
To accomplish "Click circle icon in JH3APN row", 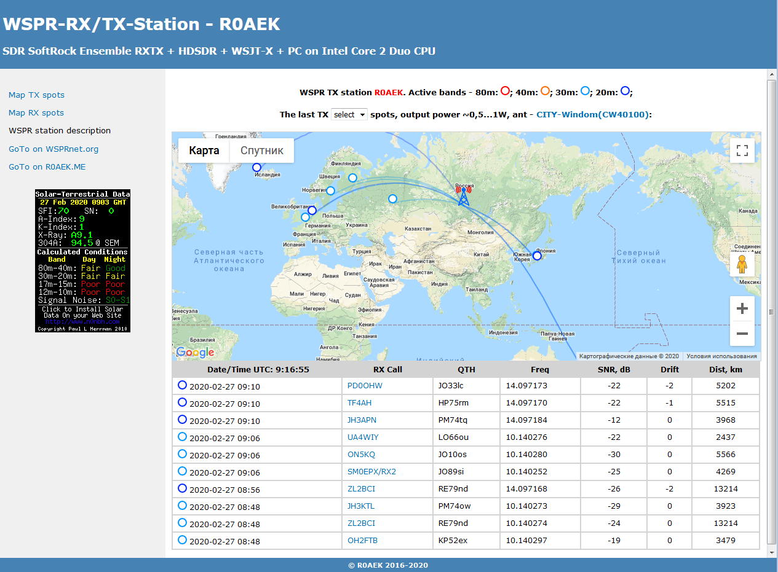I will point(182,420).
